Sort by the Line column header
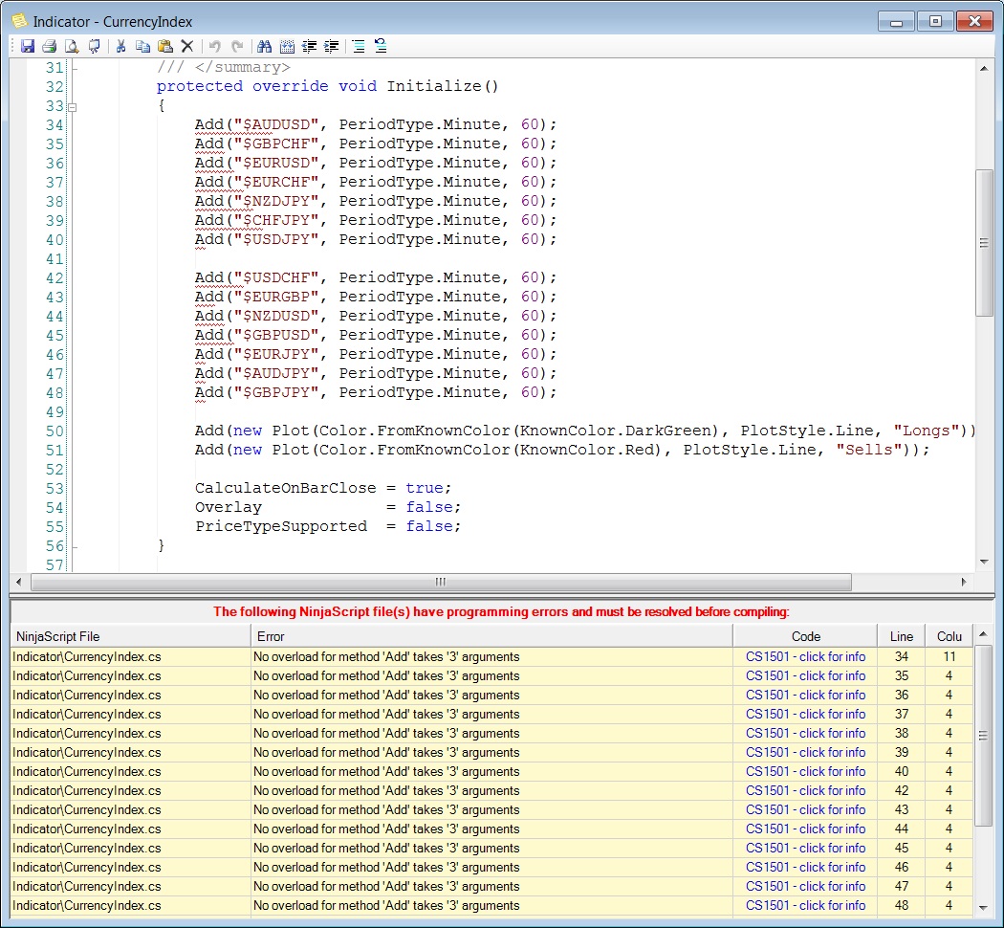 (901, 636)
